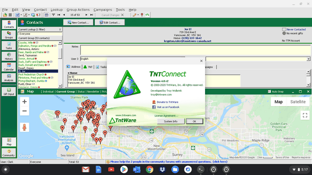312x175 pixels.
Task: Switch map to Satellite view
Action: click(x=298, y=102)
